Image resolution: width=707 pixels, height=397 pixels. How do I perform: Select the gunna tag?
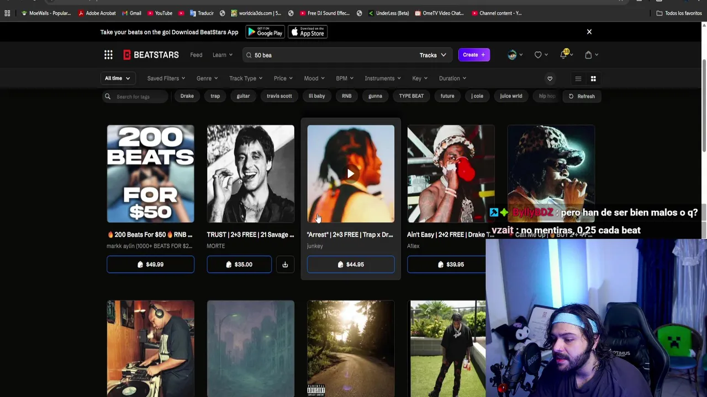[x=375, y=96]
